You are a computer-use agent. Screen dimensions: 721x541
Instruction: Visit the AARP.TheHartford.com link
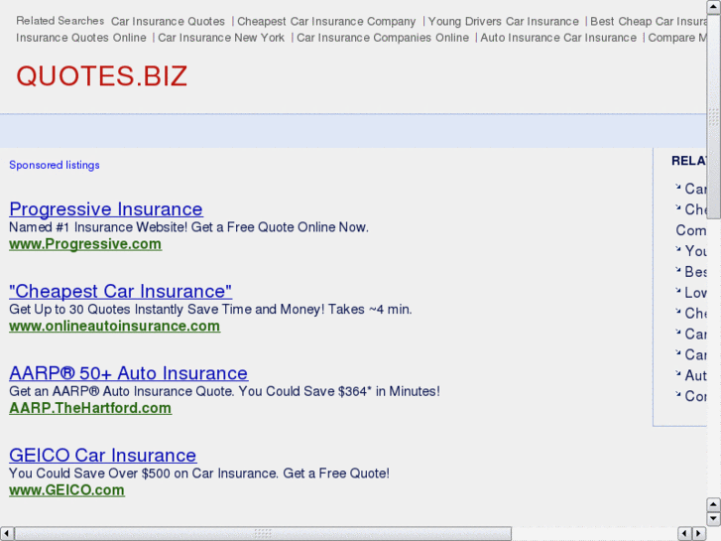pos(90,408)
